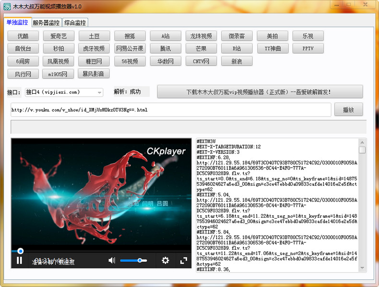The height and width of the screenshot is (287, 379).
Task: Click the 56视频 button
Action: click(x=130, y=61)
